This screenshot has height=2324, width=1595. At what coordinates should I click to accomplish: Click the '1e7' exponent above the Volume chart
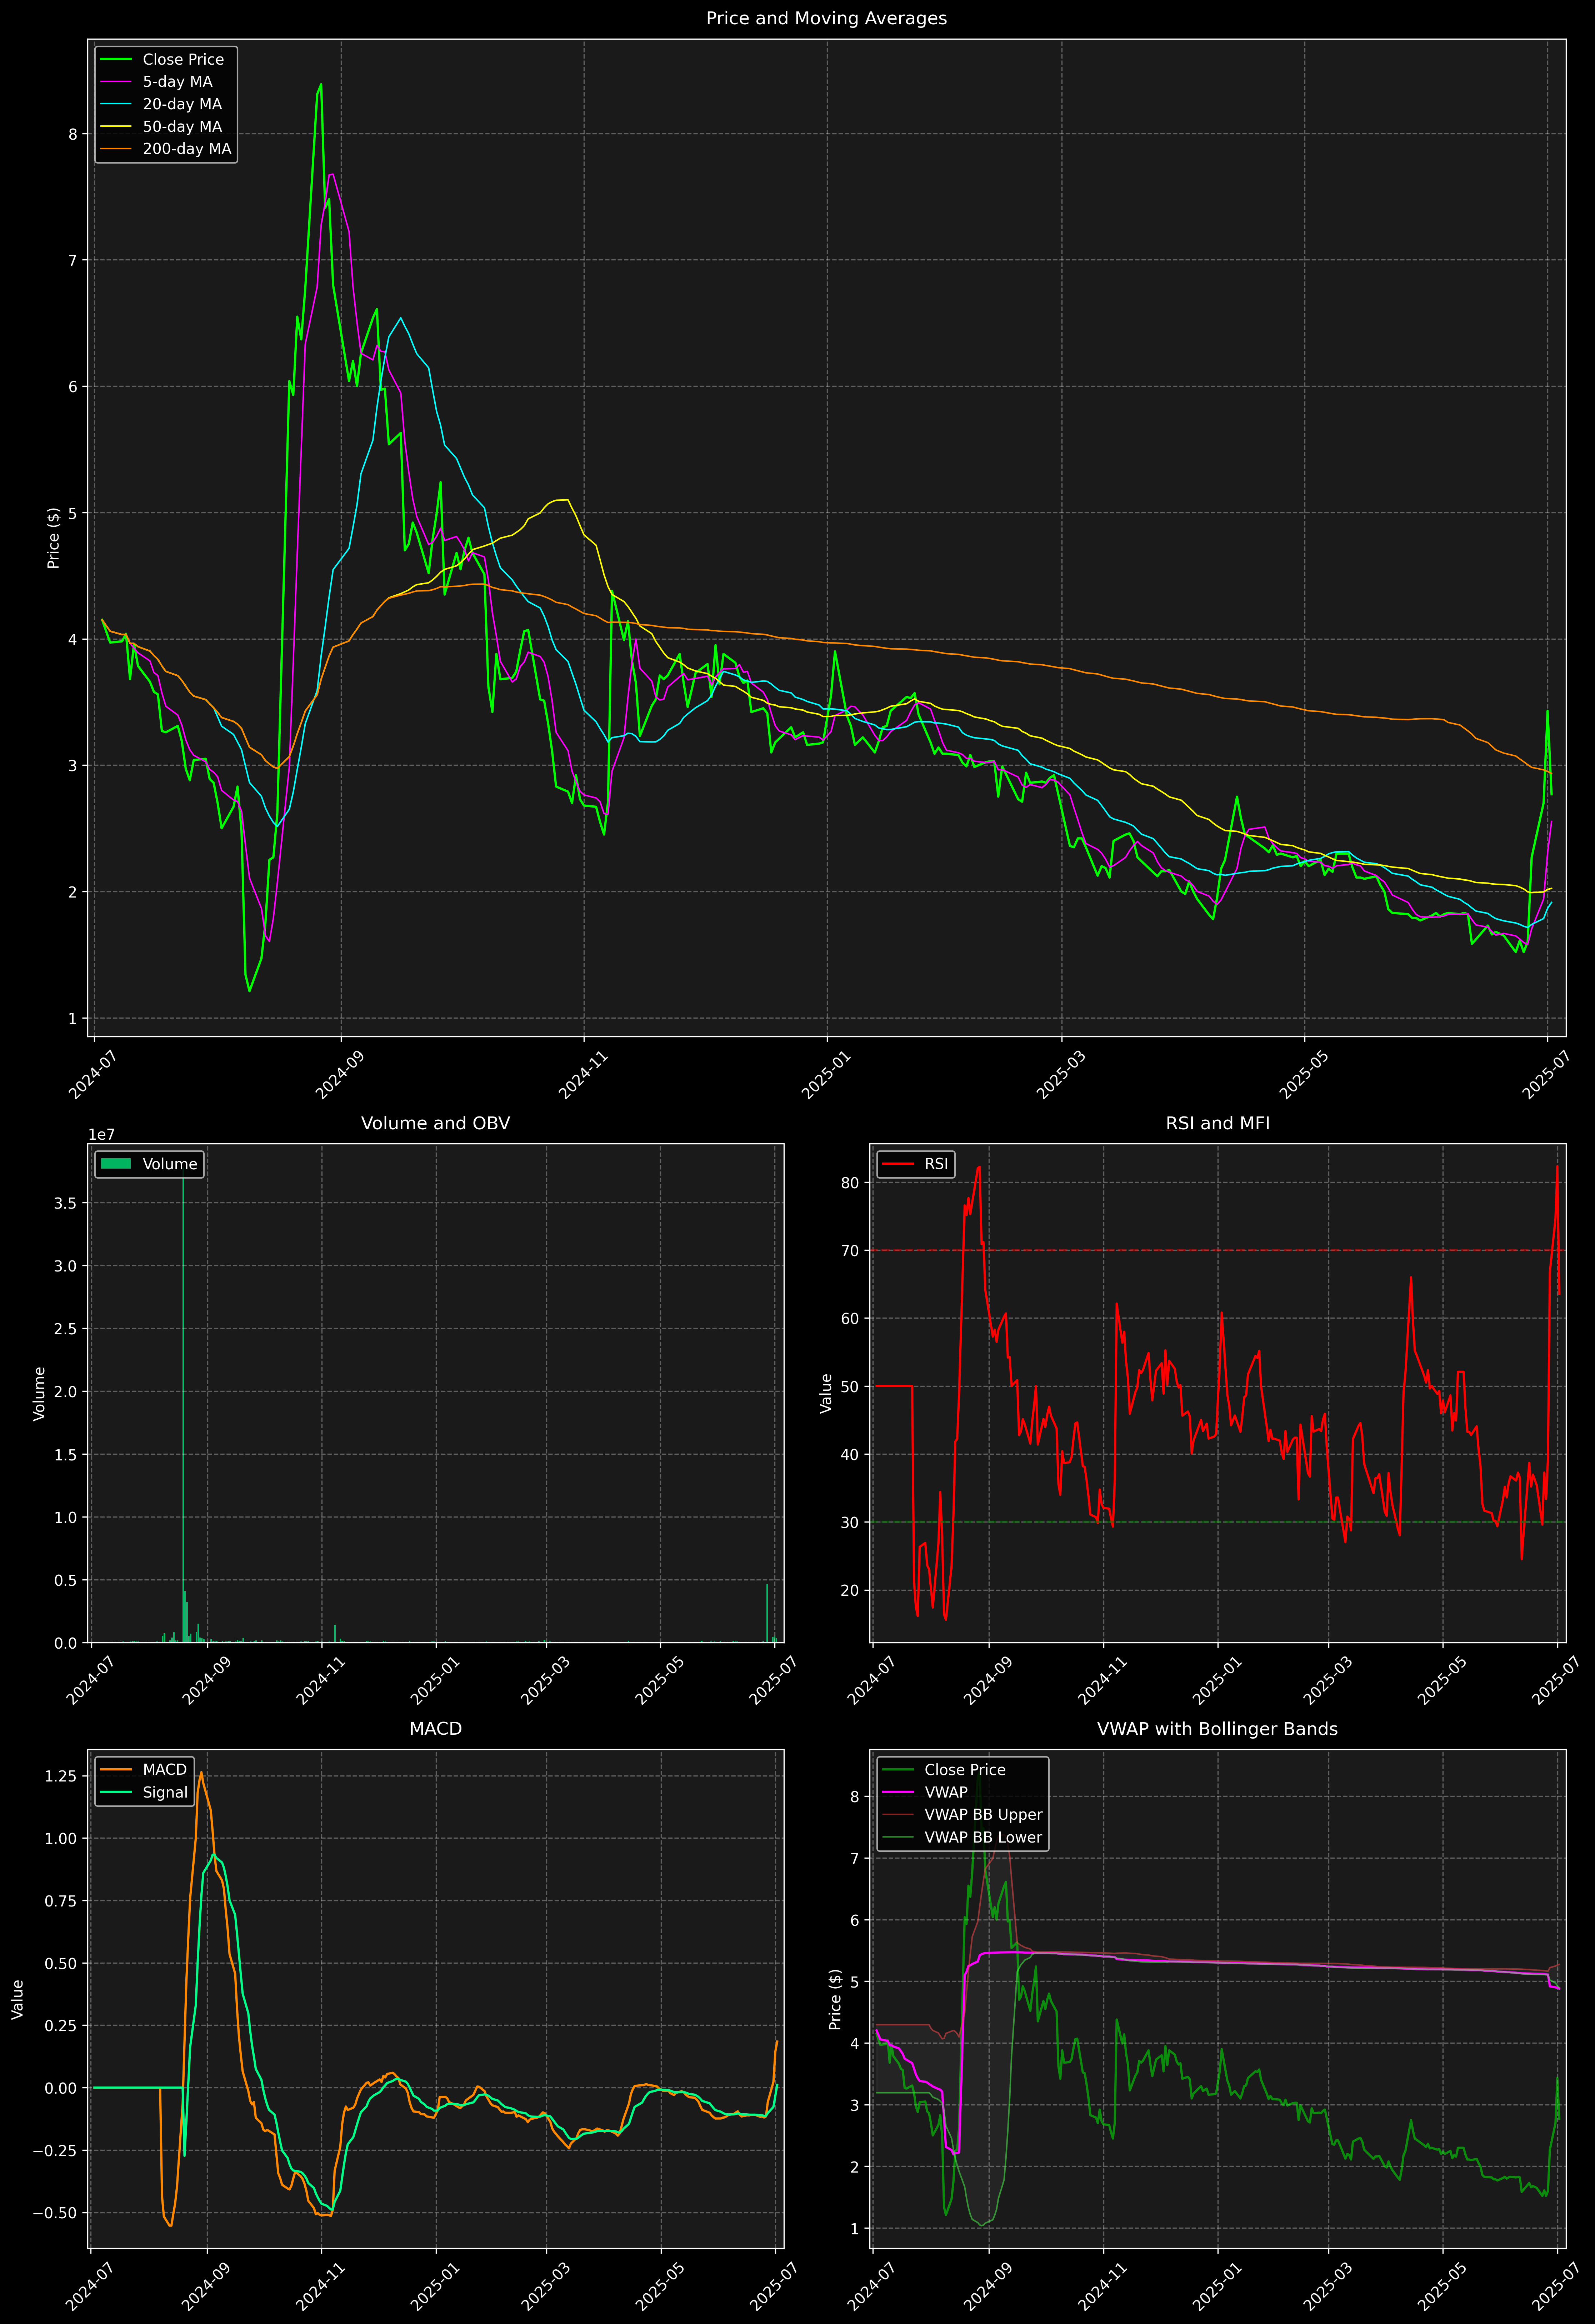tap(102, 1135)
